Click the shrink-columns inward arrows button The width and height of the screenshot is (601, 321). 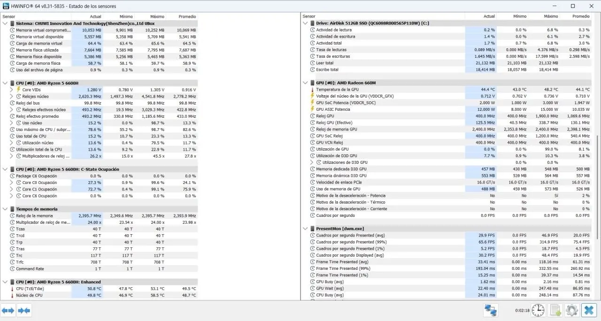[24, 310]
